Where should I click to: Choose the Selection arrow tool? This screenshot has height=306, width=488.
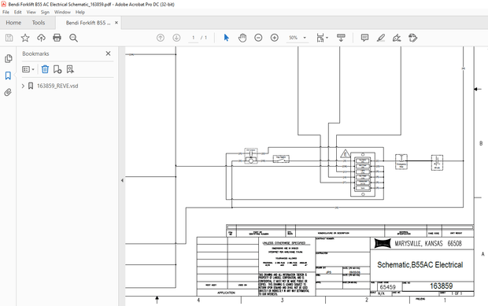click(226, 38)
